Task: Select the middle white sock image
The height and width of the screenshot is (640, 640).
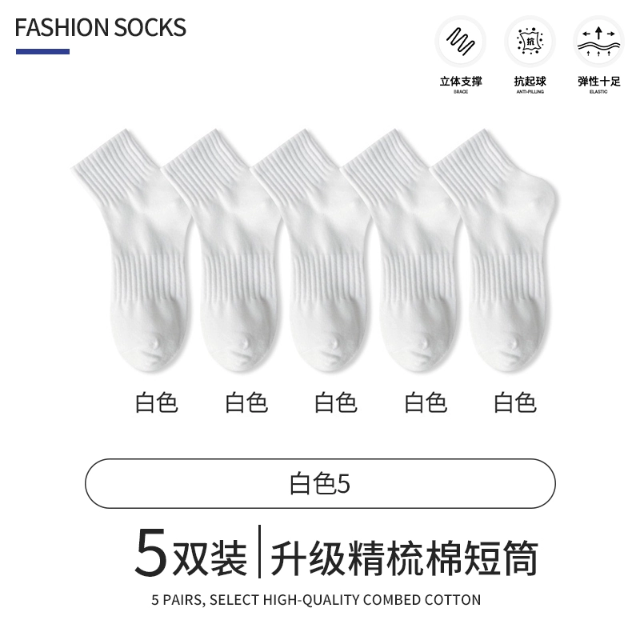Action: 312,250
